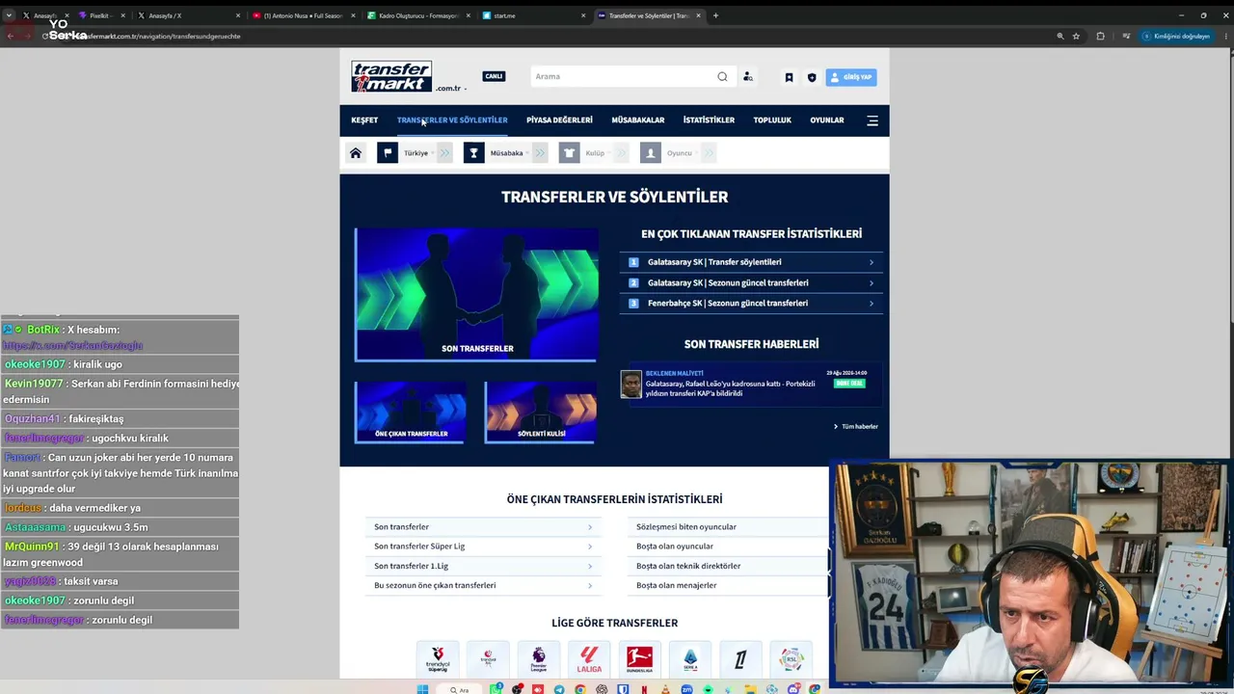Open the Müsabakalar menu
The image size is (1234, 694).
[638, 120]
